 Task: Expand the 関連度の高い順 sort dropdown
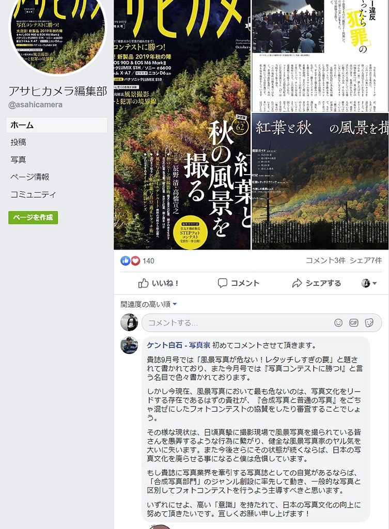click(x=149, y=304)
